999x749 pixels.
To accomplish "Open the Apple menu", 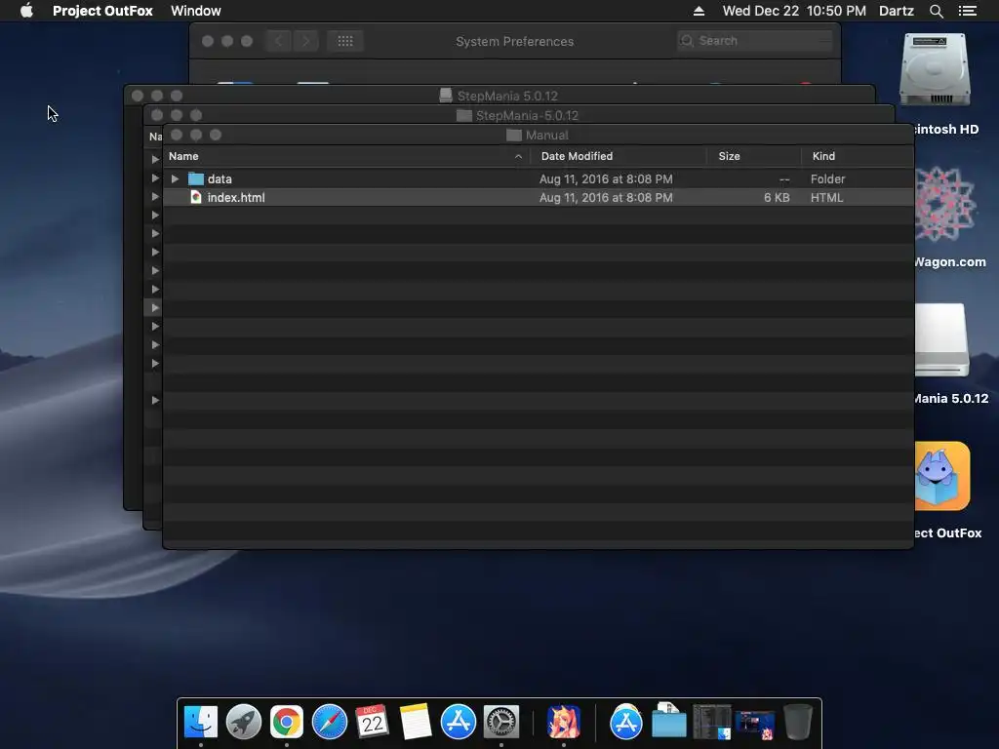I will [x=26, y=11].
